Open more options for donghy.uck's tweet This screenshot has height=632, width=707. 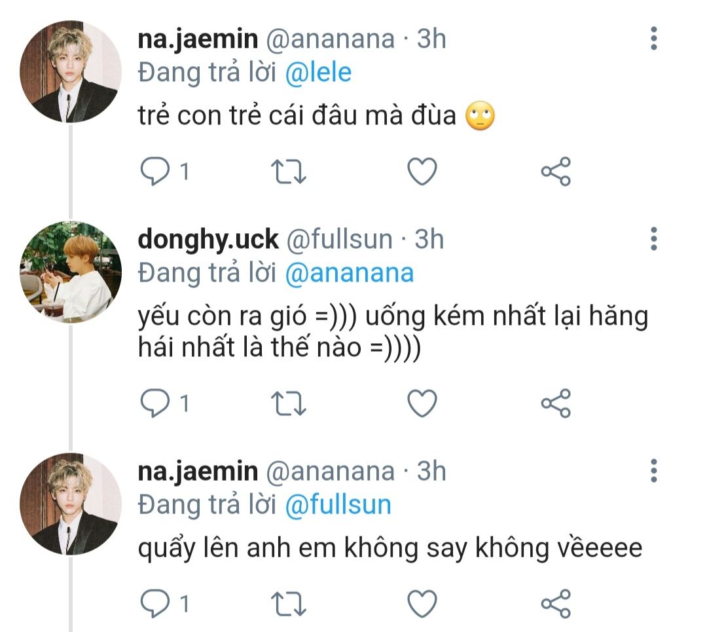653,239
